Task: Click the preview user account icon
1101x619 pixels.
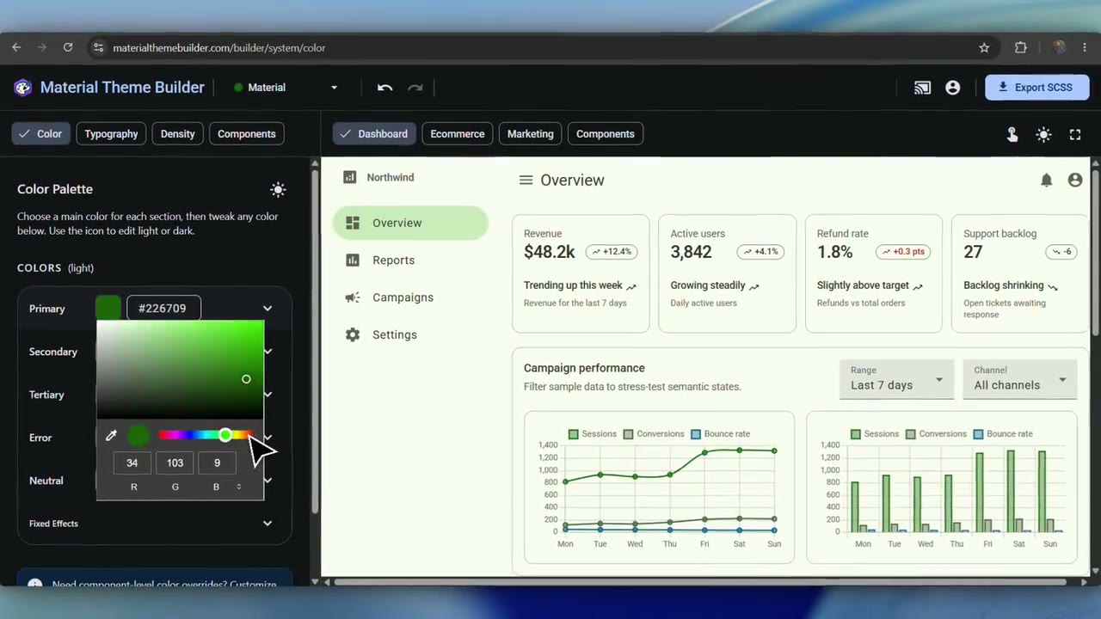Action: [1075, 180]
